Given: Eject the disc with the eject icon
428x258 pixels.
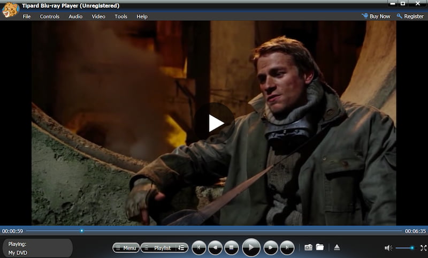Looking at the screenshot, I should [337, 247].
